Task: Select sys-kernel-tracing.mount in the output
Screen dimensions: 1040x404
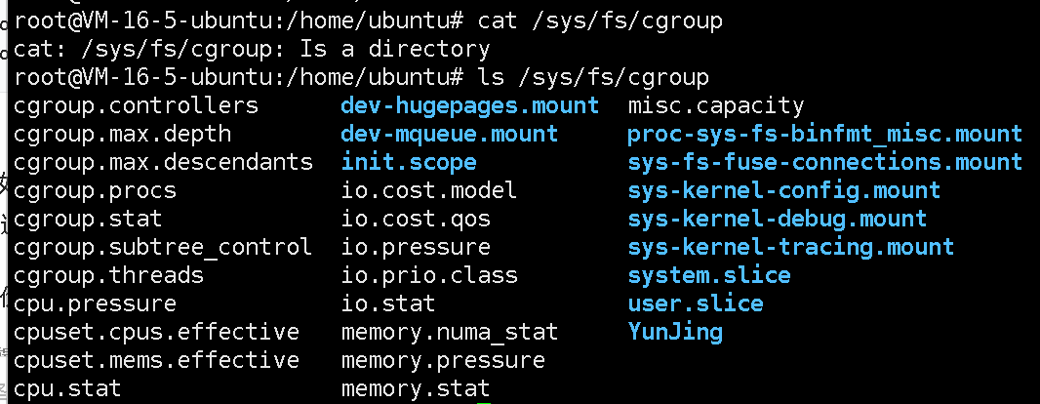Action: click(x=790, y=248)
